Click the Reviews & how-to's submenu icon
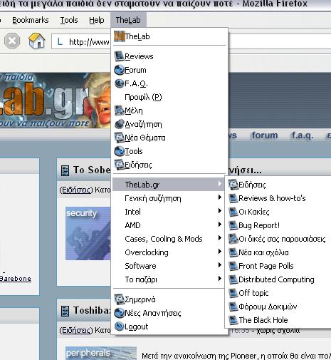 [x=233, y=198]
